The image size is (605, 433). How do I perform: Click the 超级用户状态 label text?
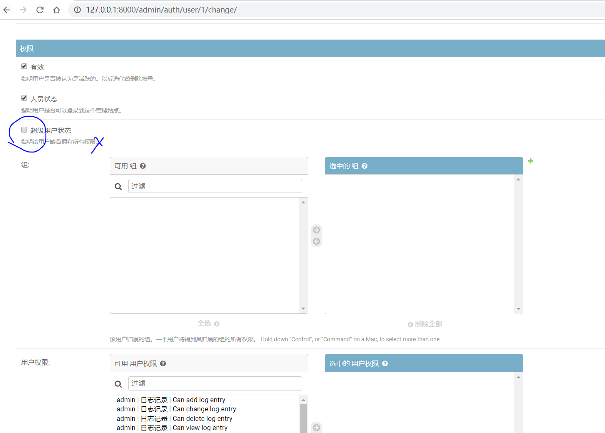51,130
